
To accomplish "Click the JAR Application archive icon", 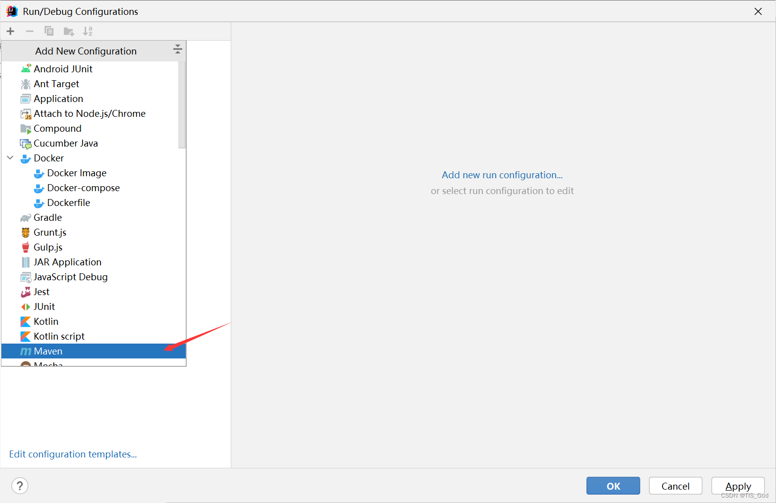I will tap(26, 262).
